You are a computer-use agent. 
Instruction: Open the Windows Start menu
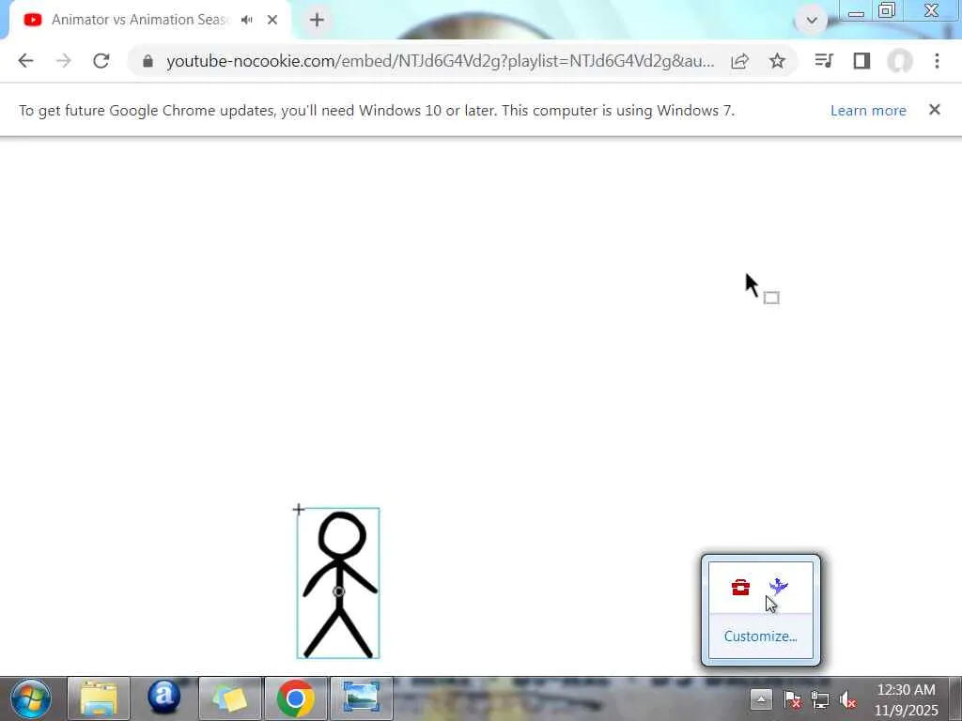(31, 698)
